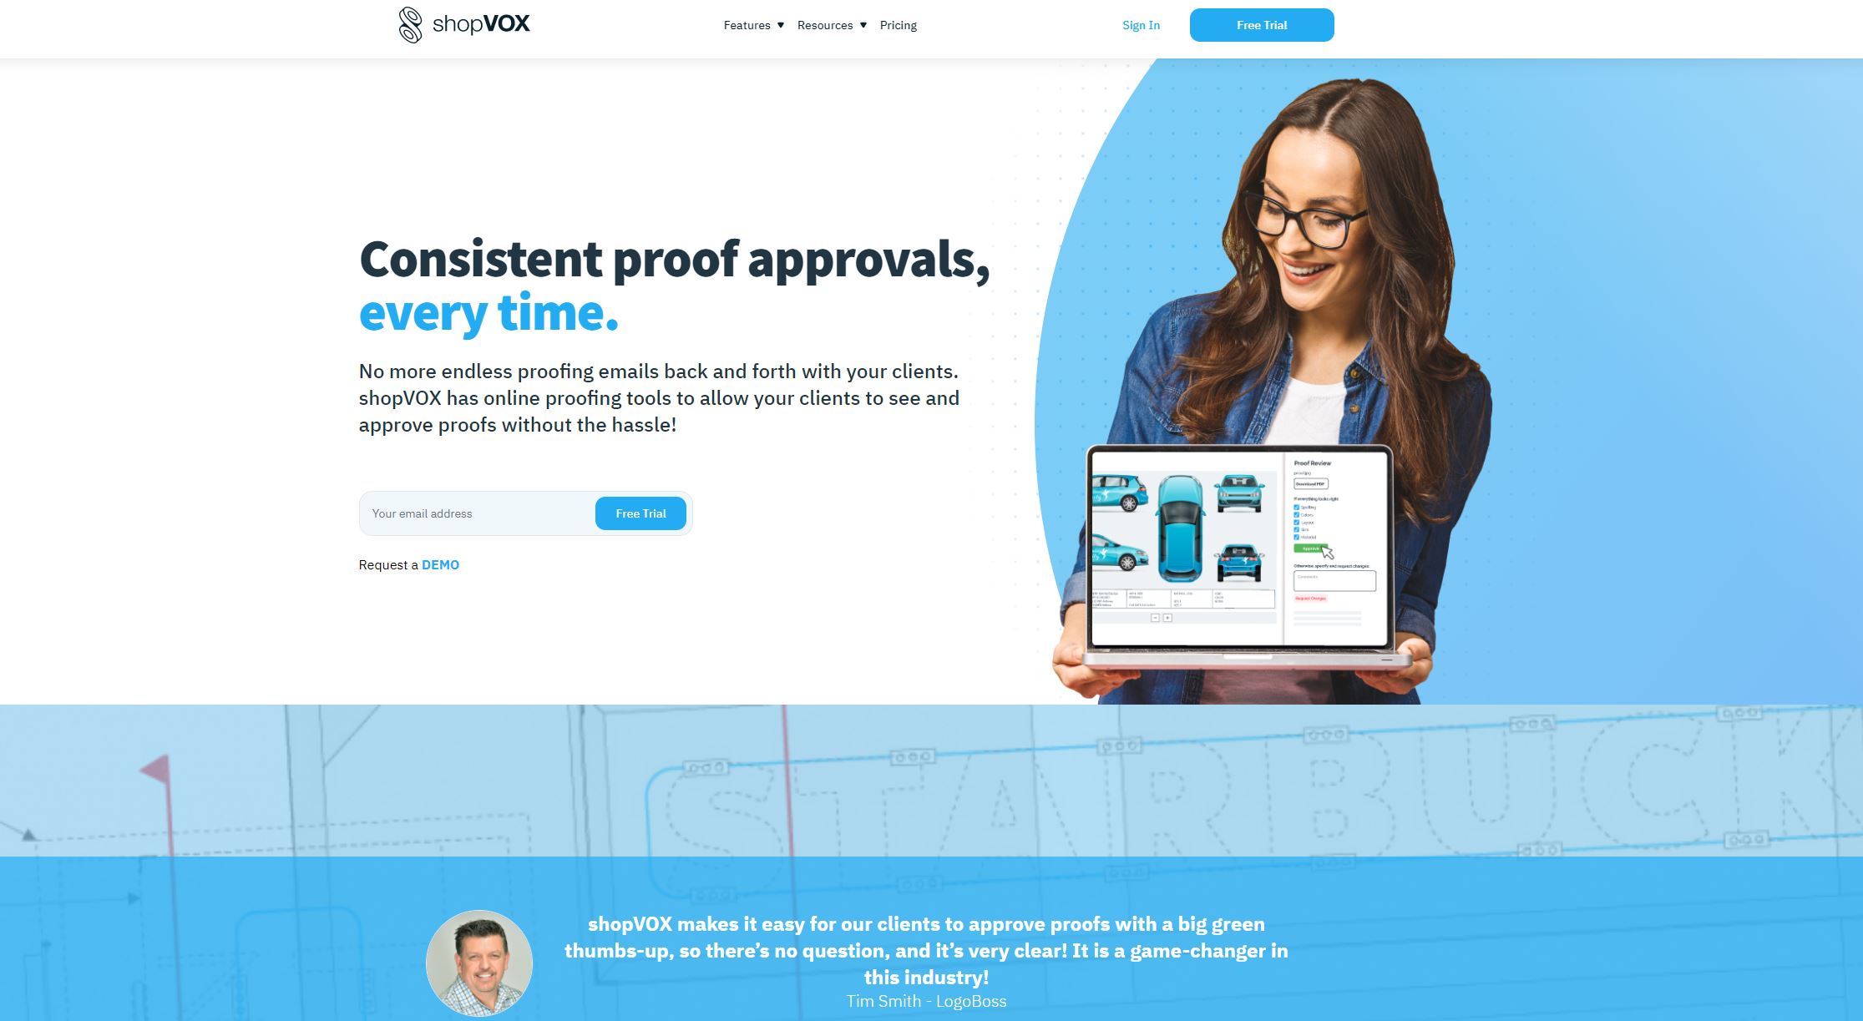1863x1021 pixels.
Task: Click the Pricing navigation item
Action: pos(898,25)
